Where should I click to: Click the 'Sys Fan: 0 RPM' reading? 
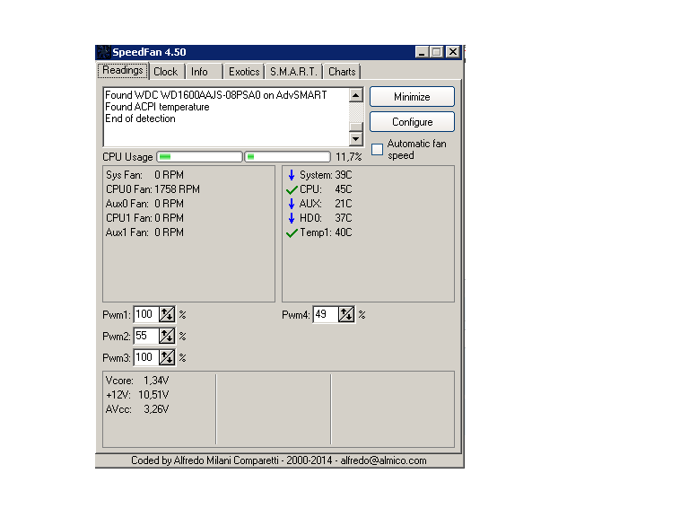tap(144, 175)
